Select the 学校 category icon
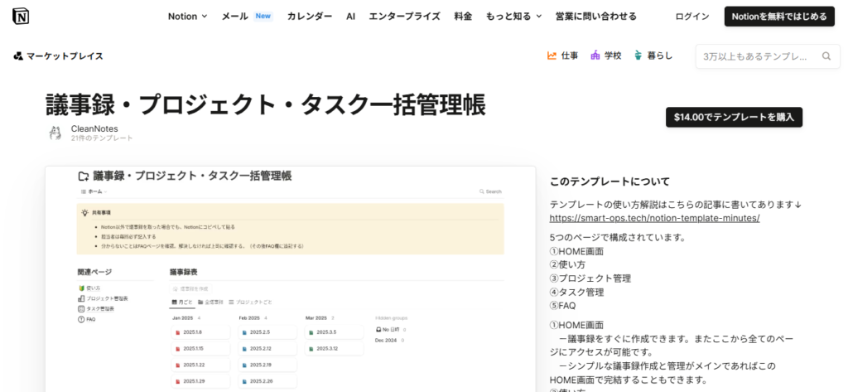This screenshot has width=848, height=392. point(595,56)
